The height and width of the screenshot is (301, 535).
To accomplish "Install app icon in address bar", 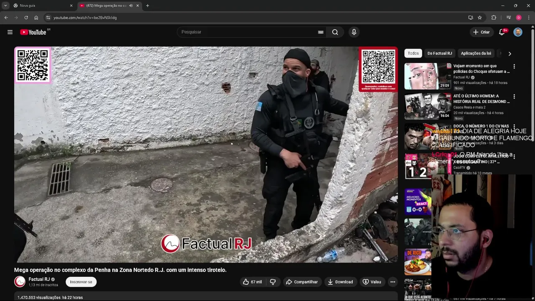I will 471,18.
